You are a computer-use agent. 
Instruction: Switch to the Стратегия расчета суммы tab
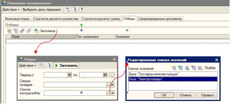coord(101,19)
